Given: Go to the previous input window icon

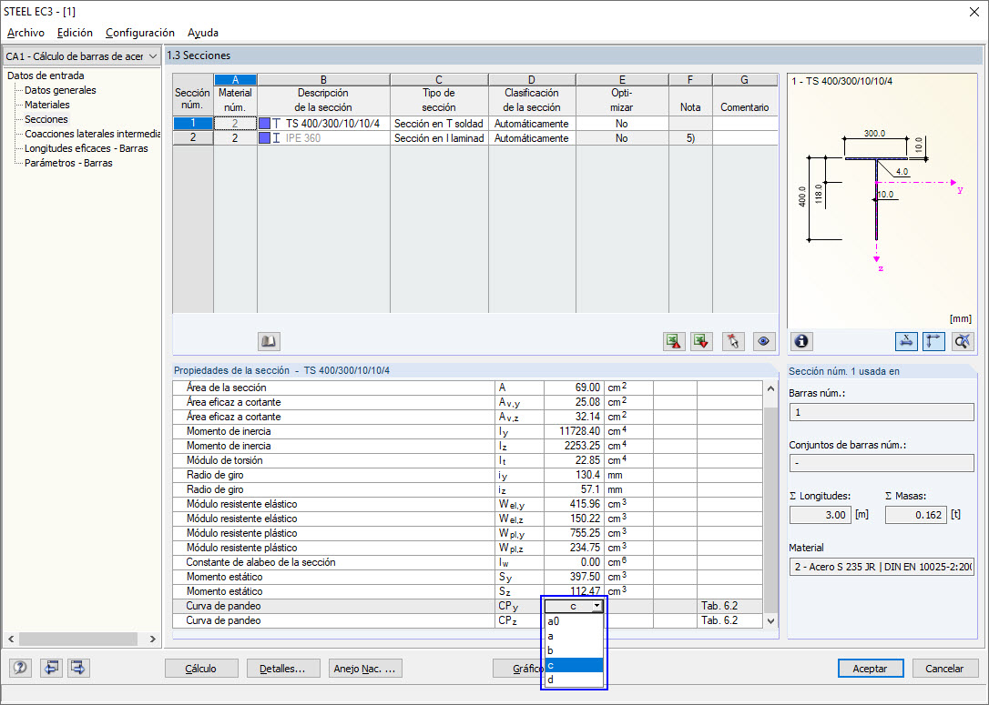Looking at the screenshot, I should [x=51, y=668].
